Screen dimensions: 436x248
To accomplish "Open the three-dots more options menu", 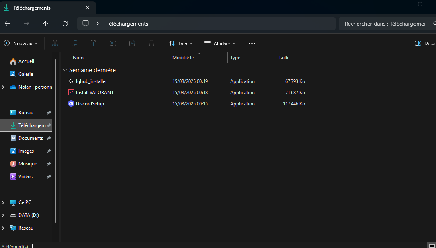I will (x=252, y=44).
